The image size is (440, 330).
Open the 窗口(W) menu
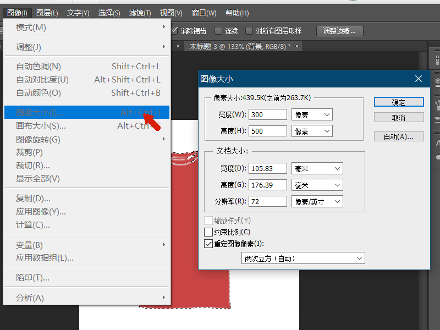pyautogui.click(x=204, y=13)
